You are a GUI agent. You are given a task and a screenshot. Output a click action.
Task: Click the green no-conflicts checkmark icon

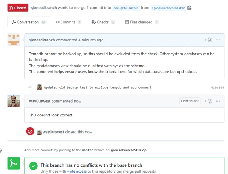tap(33, 166)
